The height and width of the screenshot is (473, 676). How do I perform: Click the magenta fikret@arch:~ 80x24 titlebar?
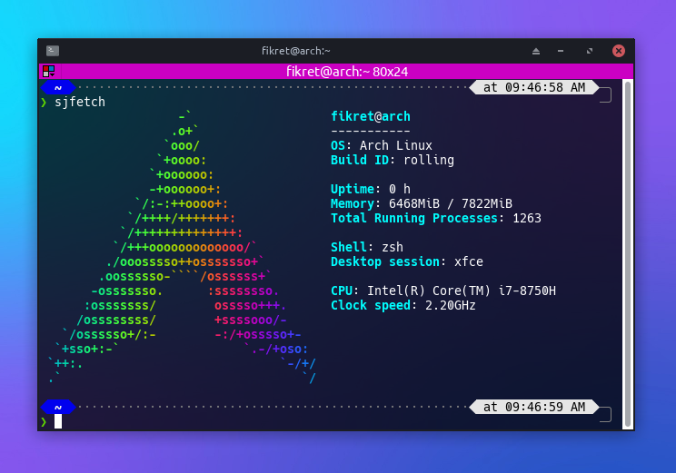(x=336, y=72)
